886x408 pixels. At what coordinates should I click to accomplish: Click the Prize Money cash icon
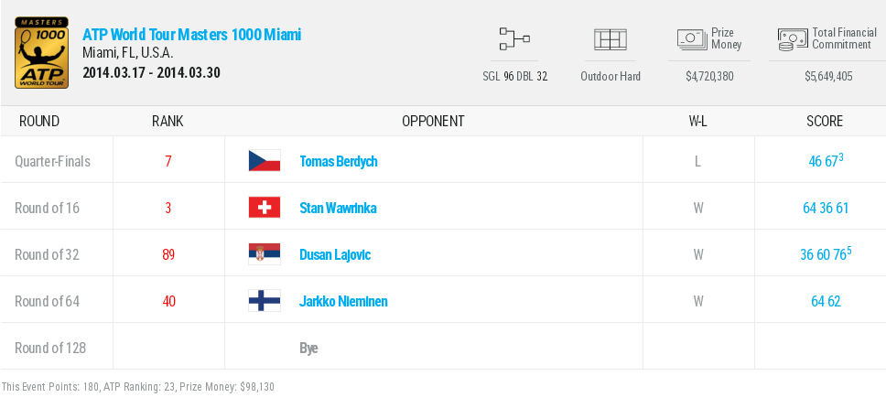(x=692, y=38)
